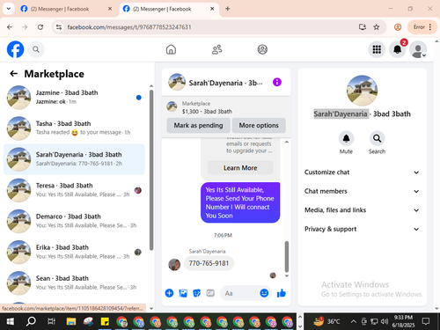The height and width of the screenshot is (330, 440).
Task: Click the large house profile picture
Action: pos(362,91)
